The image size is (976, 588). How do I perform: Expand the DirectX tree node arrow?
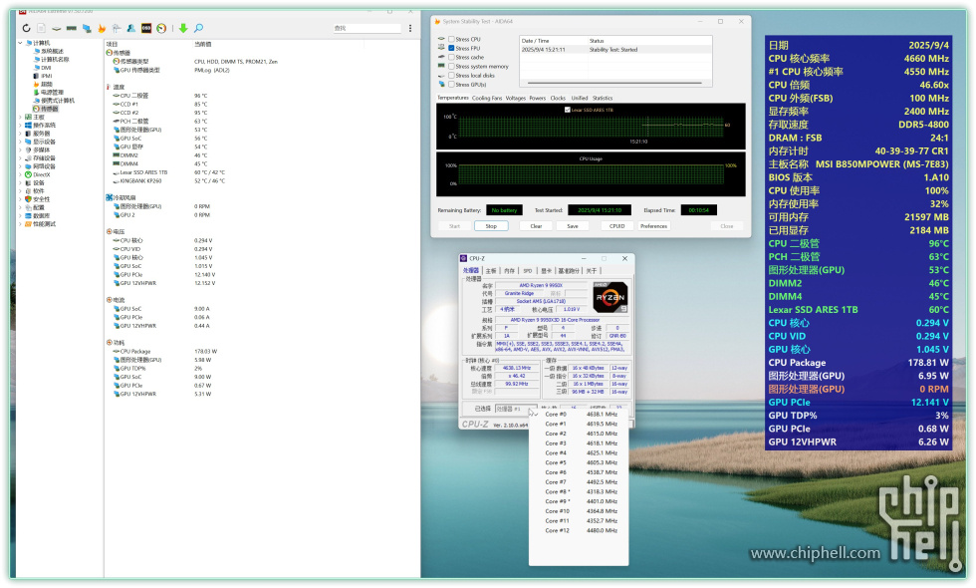click(x=20, y=175)
